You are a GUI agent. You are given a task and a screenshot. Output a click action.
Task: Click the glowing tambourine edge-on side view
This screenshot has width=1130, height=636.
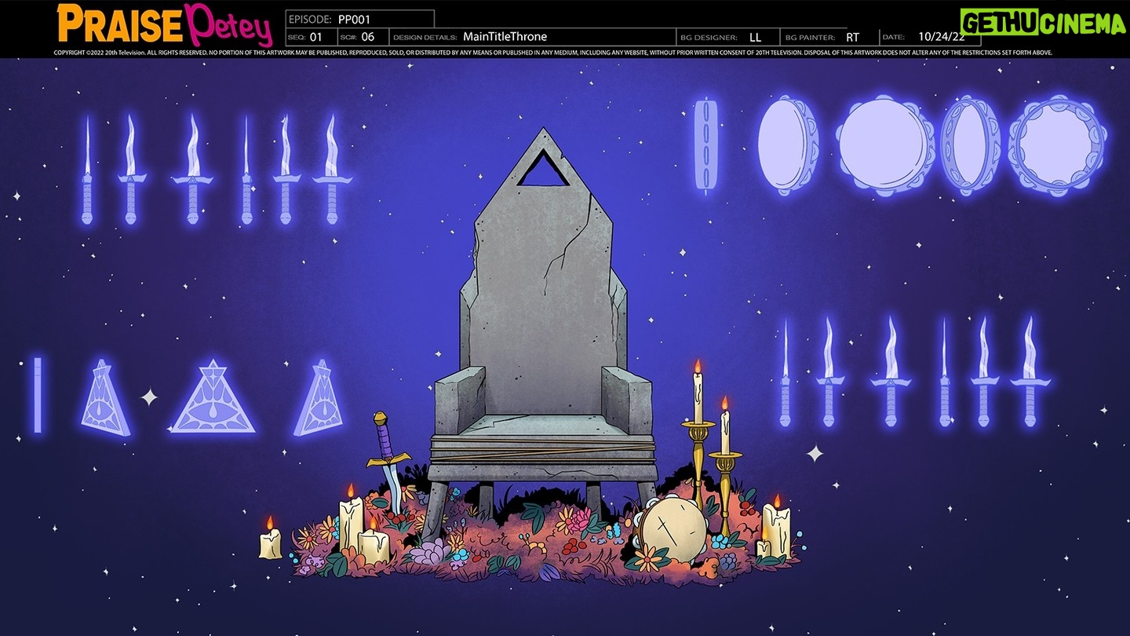click(x=705, y=146)
